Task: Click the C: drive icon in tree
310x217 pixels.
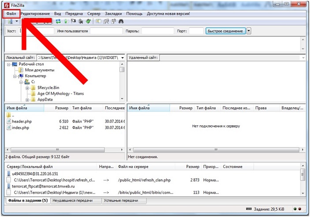Action: [27, 82]
